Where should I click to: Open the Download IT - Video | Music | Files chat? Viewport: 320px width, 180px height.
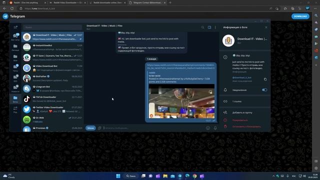[52, 37]
